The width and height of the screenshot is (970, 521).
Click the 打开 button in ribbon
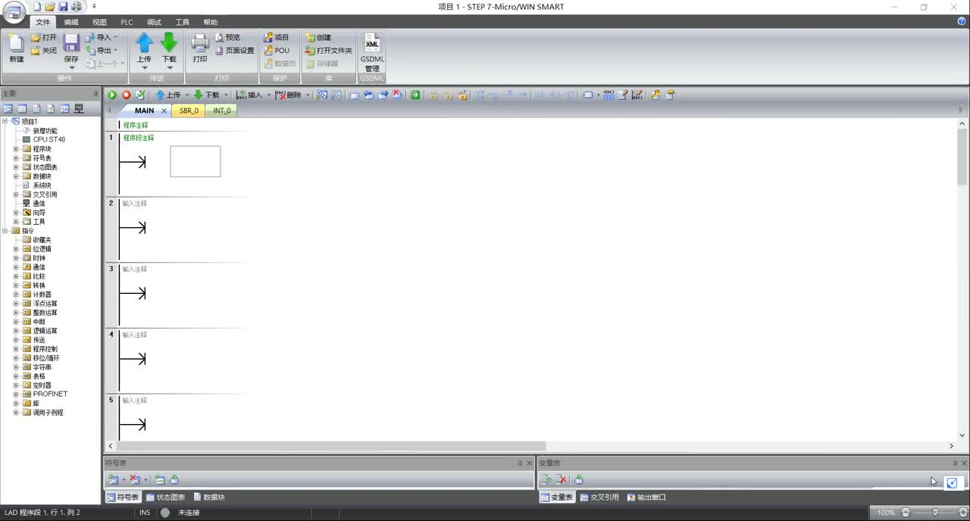coord(44,37)
